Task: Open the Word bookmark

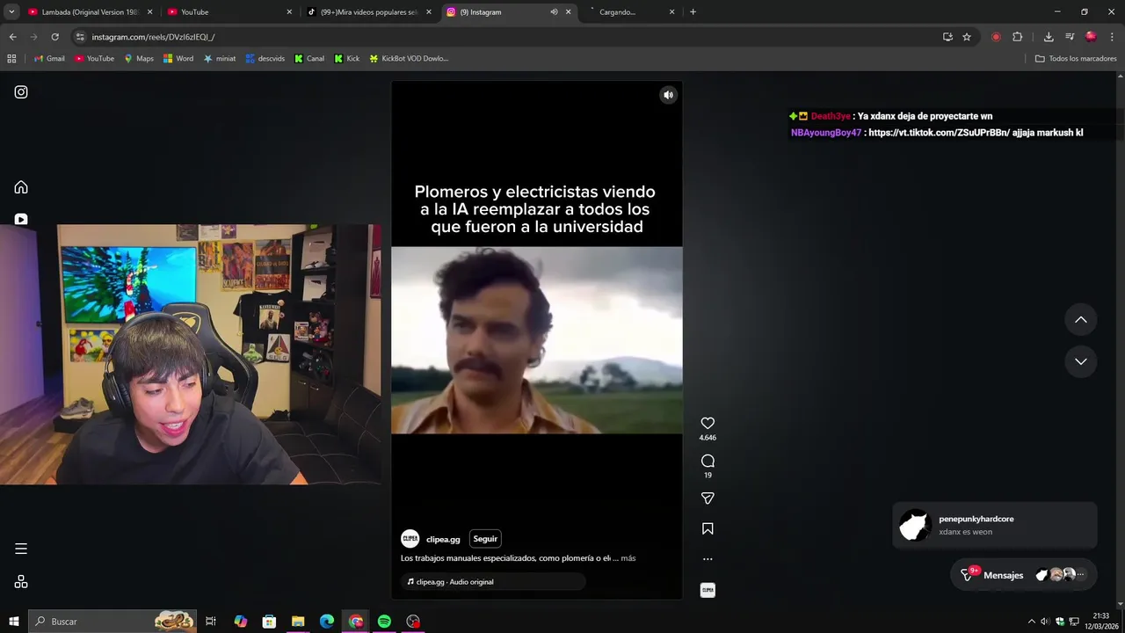Action: coord(178,59)
